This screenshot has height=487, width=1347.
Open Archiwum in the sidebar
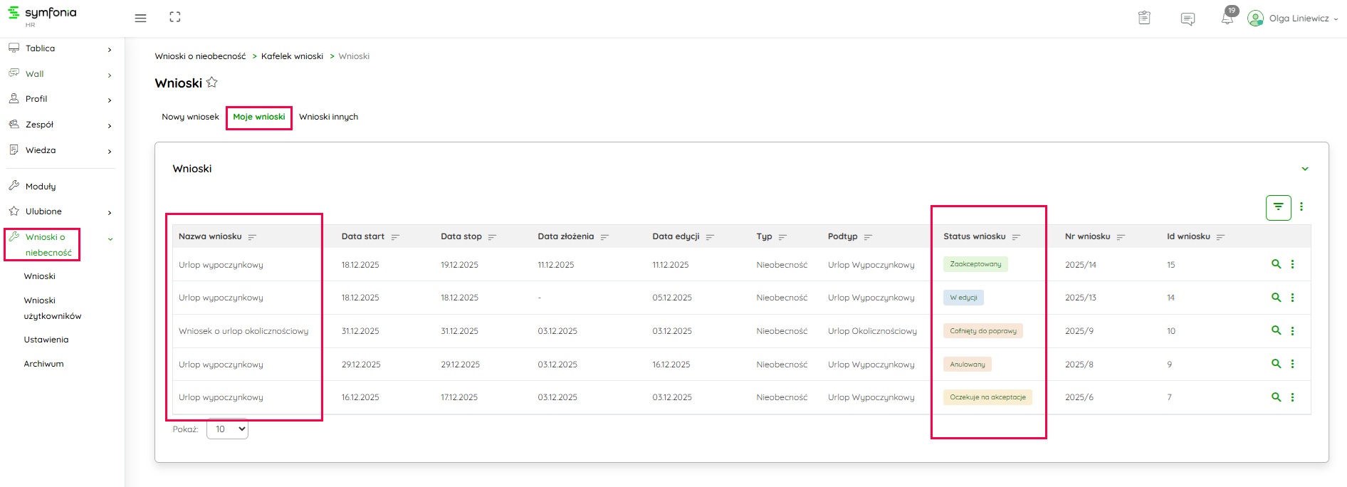43,364
